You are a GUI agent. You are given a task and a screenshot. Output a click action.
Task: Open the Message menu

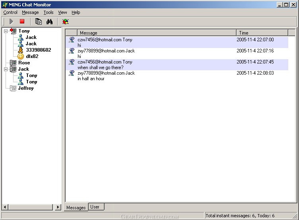[x=30, y=12]
